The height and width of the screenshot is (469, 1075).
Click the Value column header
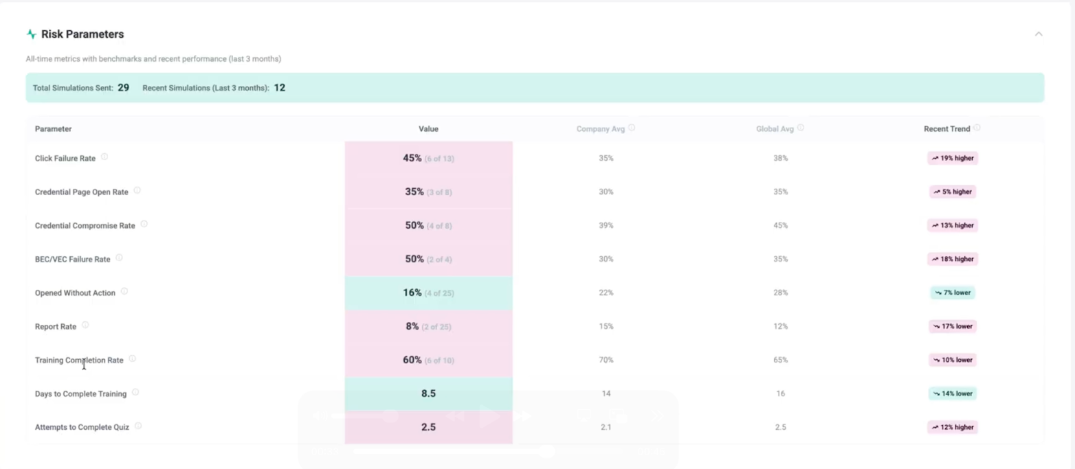pos(428,129)
